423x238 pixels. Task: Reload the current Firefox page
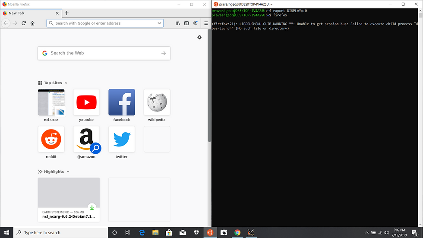[x=24, y=23]
